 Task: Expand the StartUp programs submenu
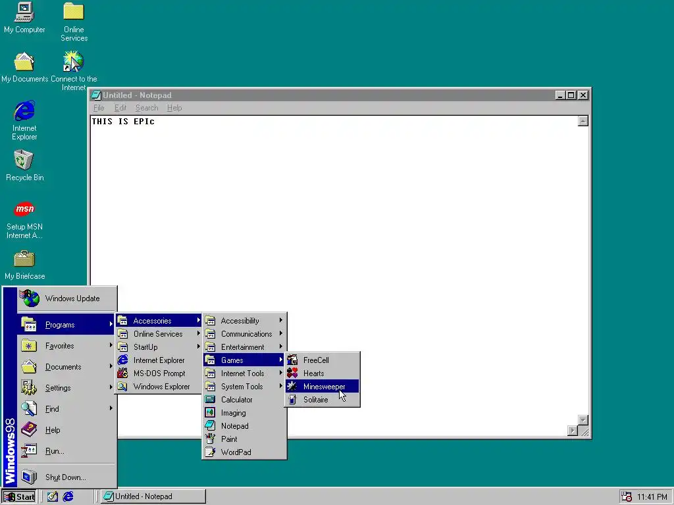click(x=159, y=347)
